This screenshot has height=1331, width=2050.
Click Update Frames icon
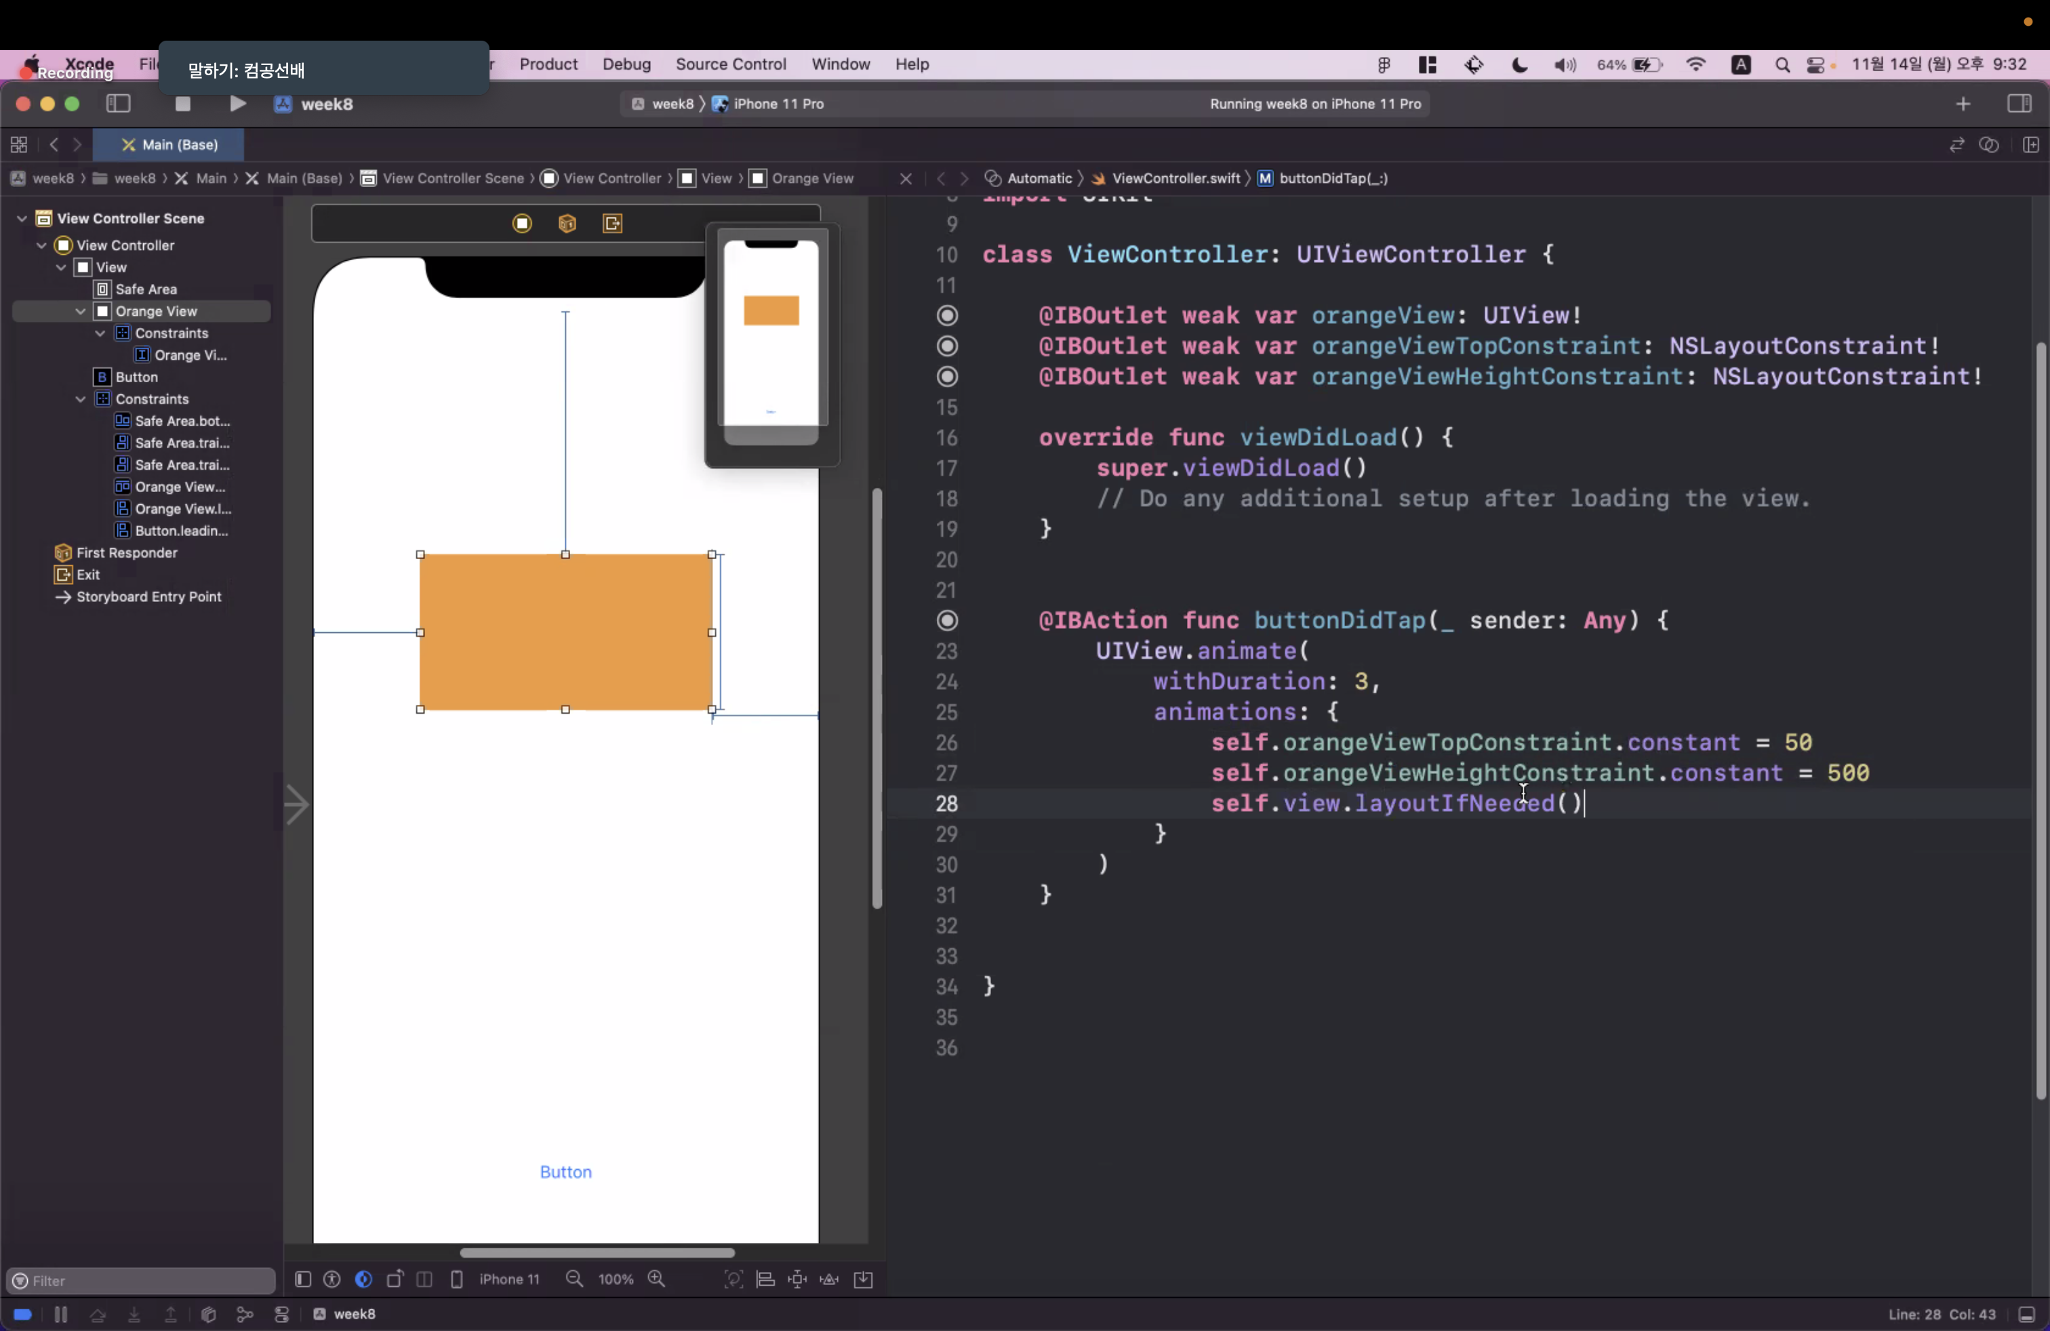pyautogui.click(x=733, y=1279)
